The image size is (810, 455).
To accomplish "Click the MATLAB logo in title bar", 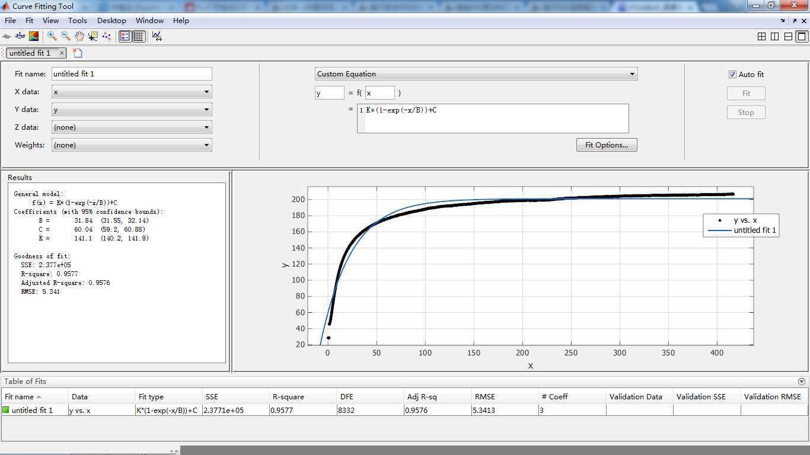I will coord(6,6).
